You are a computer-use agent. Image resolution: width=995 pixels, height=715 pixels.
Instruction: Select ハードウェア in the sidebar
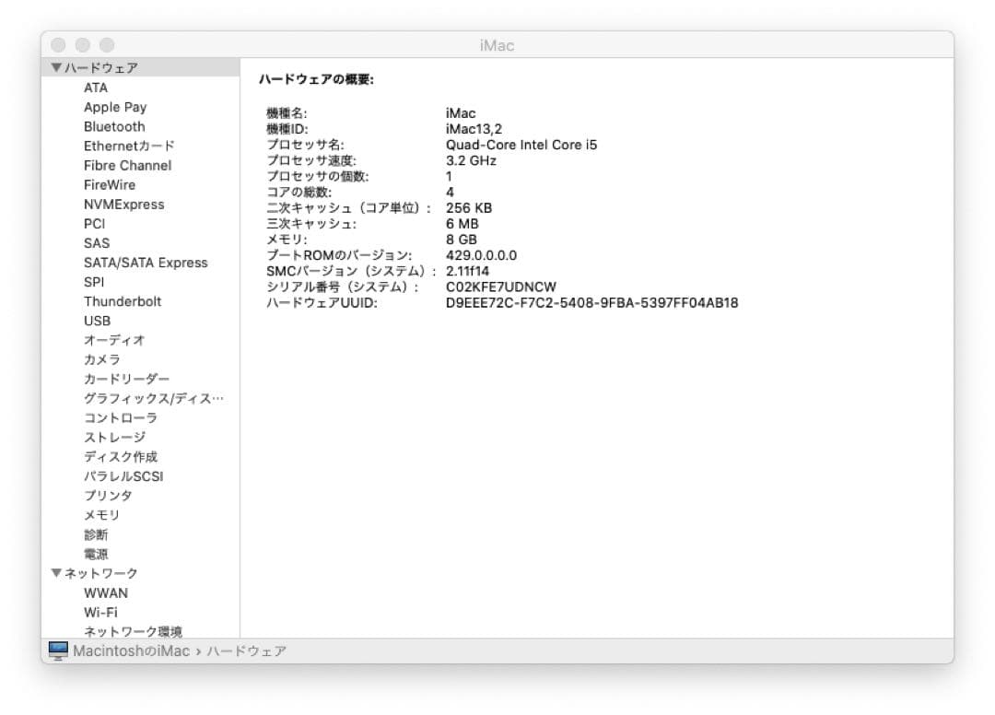pyautogui.click(x=141, y=67)
